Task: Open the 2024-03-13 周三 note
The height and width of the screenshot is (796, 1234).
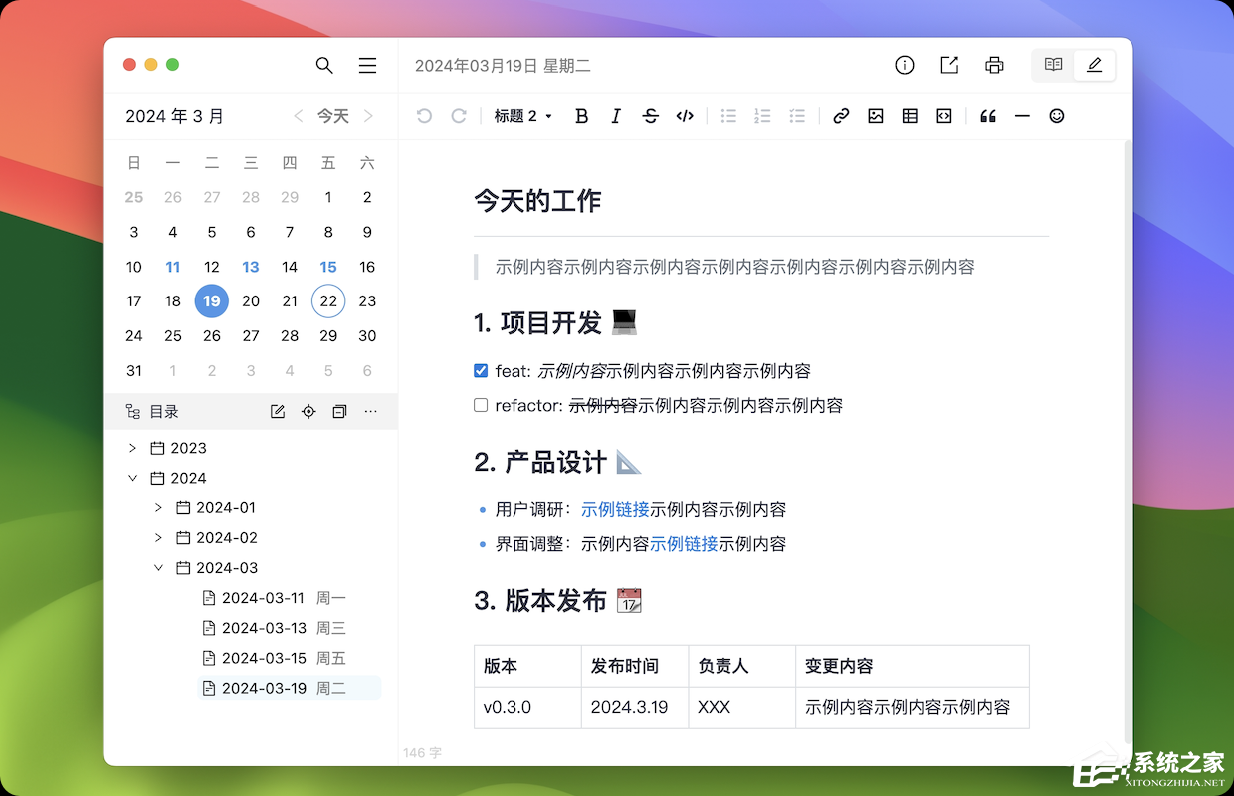Action: pyautogui.click(x=264, y=628)
